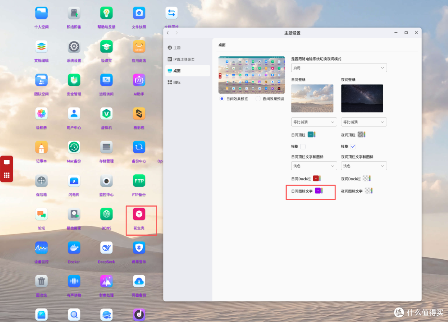This screenshot has height=322, width=448.
Task: Enable the daytime 模糊 checkbox
Action: click(303, 146)
